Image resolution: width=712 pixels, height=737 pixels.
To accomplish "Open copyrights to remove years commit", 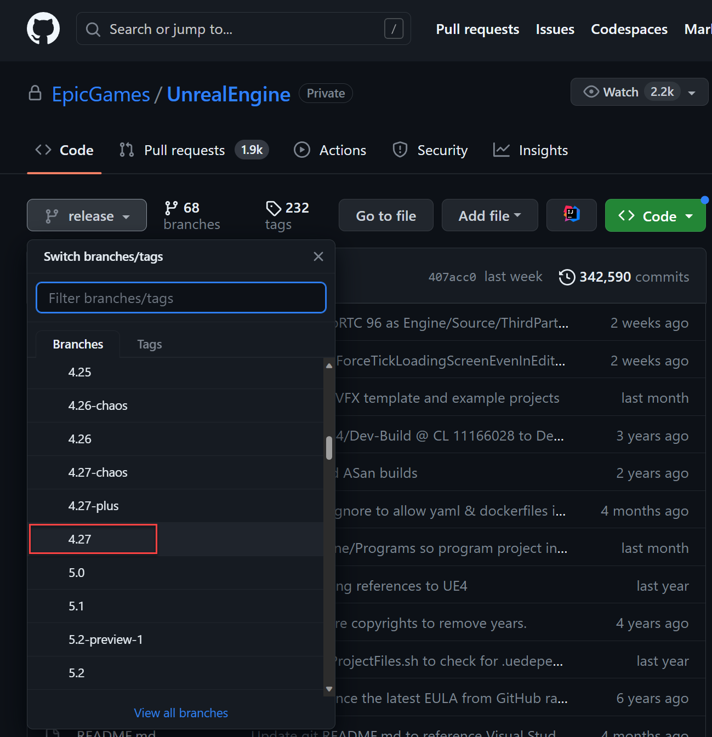I will click(431, 624).
